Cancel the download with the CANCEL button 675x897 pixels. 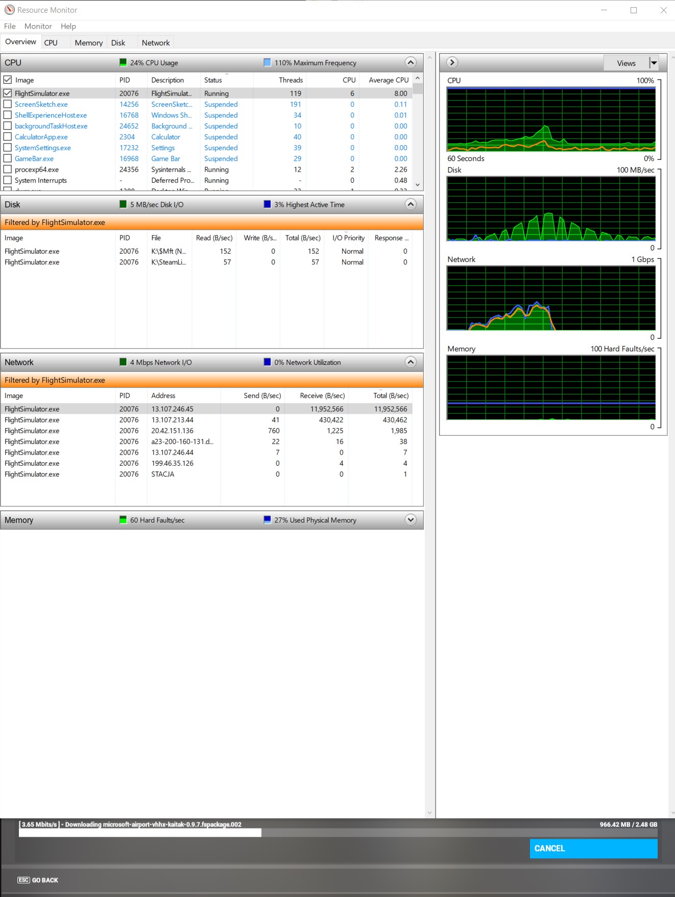tap(593, 848)
